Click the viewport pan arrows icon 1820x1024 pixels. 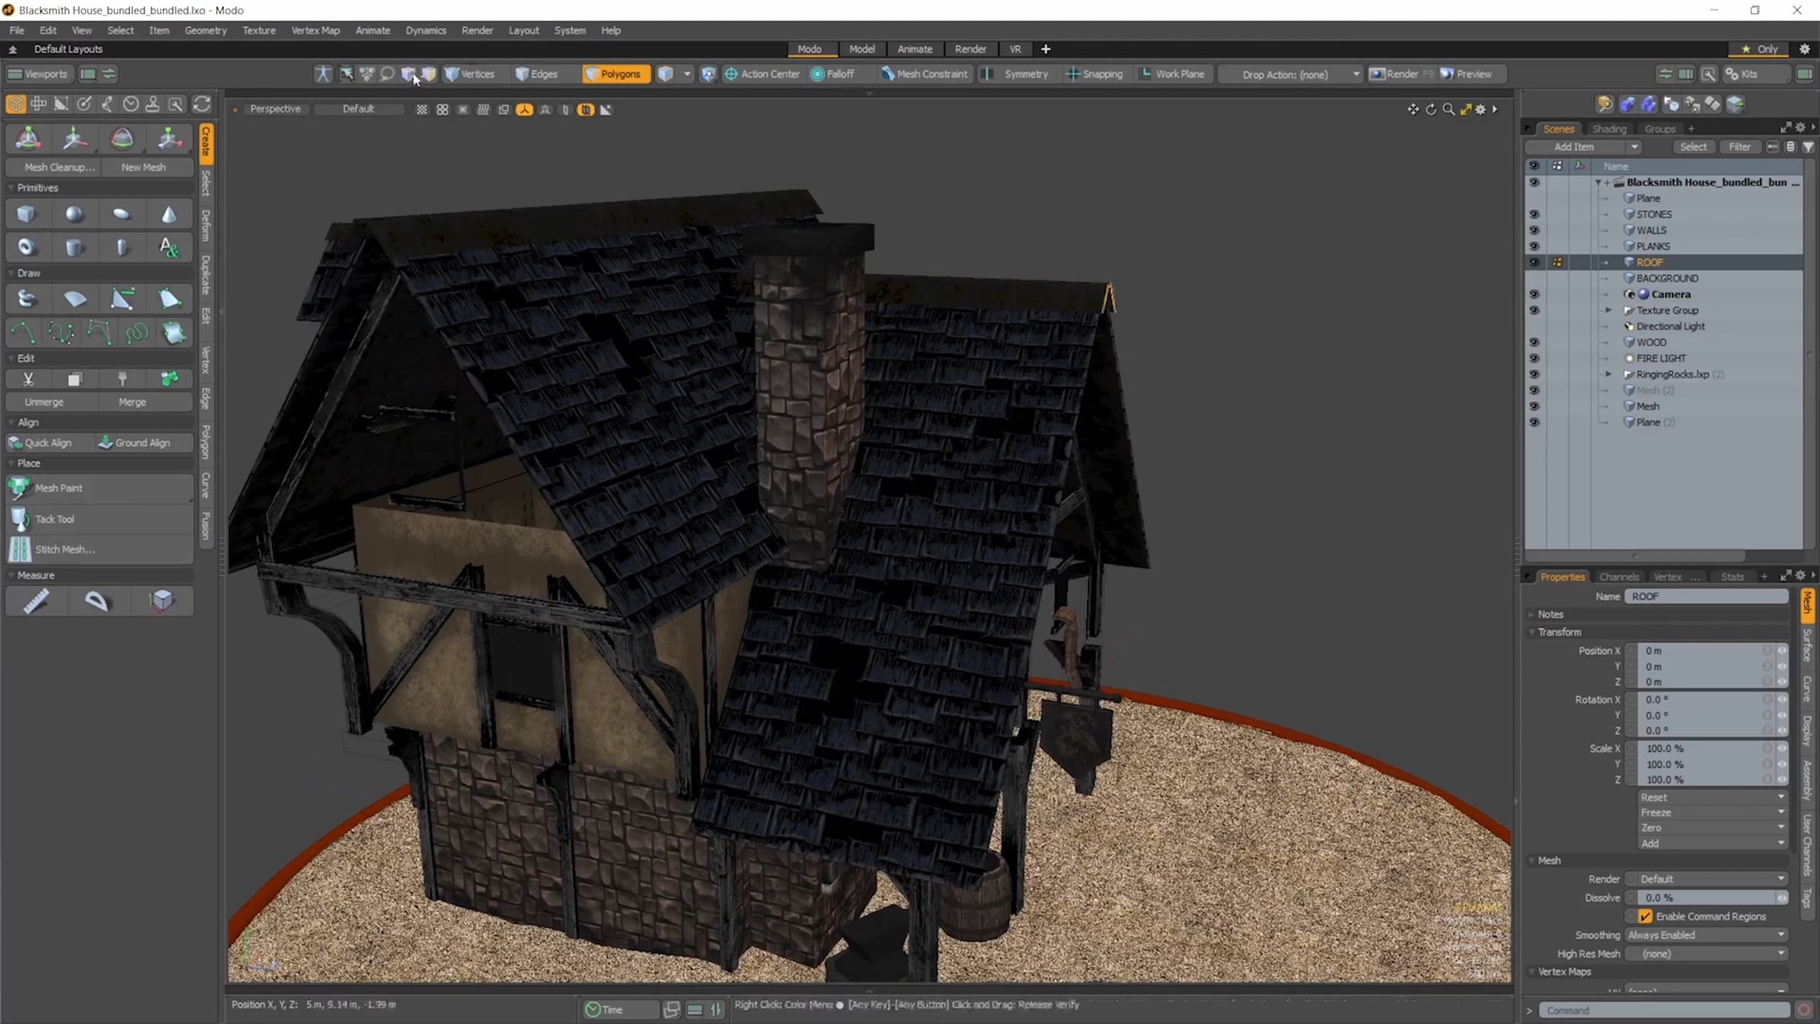coord(1413,109)
